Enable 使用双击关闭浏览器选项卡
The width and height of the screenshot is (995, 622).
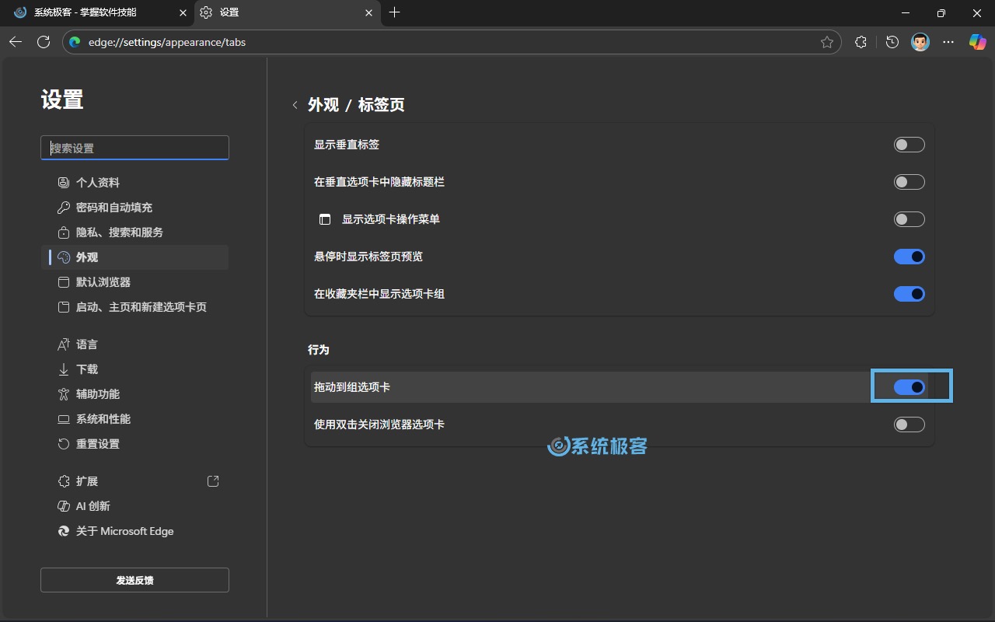point(909,424)
